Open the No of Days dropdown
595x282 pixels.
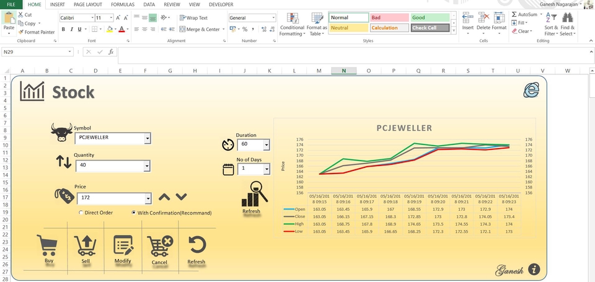click(267, 169)
